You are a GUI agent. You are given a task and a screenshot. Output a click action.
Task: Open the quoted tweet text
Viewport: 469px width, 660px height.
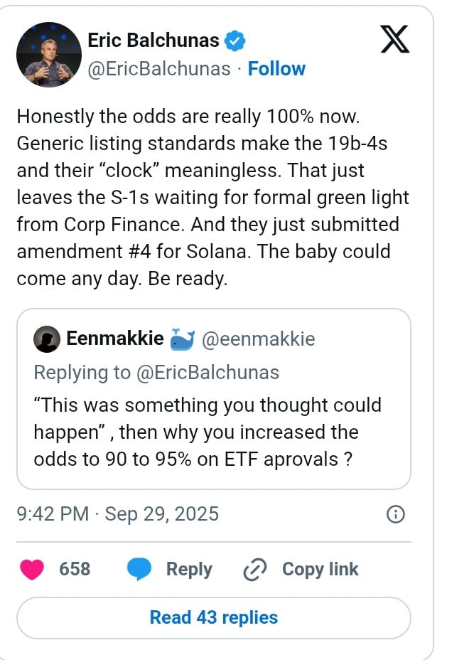pyautogui.click(x=207, y=432)
